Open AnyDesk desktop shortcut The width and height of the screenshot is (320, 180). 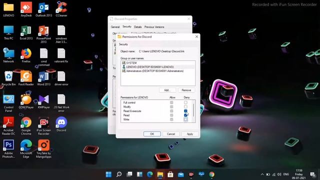tap(26, 9)
